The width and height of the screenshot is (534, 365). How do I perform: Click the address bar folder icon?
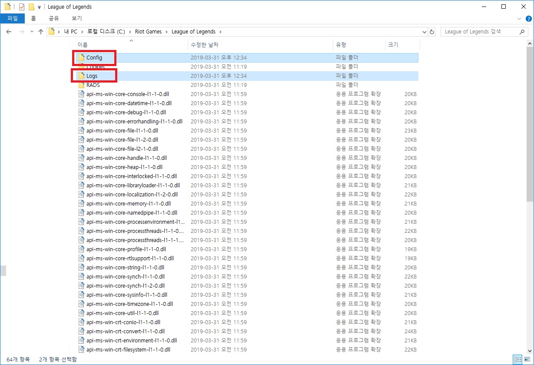click(x=52, y=32)
